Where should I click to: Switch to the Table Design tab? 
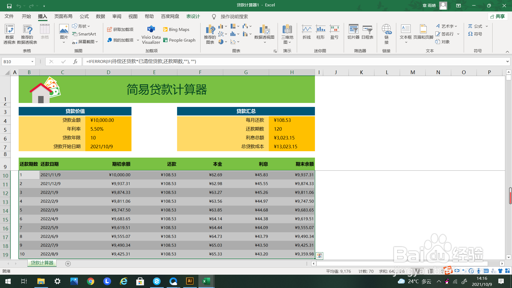click(193, 17)
